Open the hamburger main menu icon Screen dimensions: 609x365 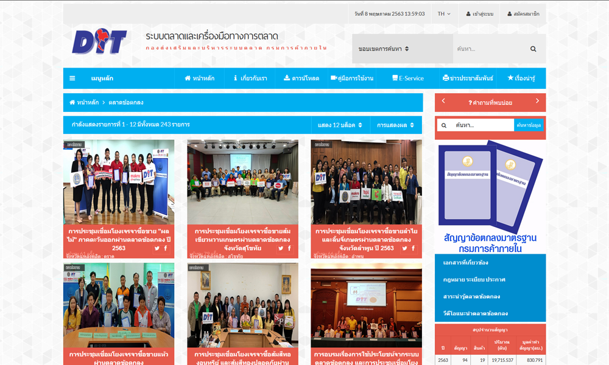(72, 78)
